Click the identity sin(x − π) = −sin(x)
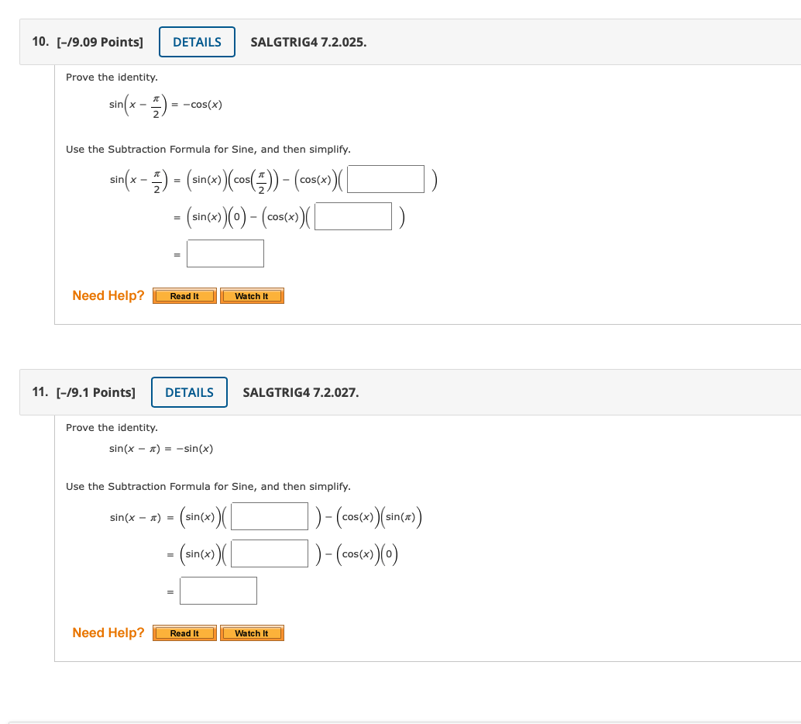Screen dimensions: 801x724 coord(161,448)
